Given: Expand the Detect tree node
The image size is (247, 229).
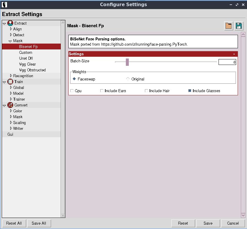Looking at the screenshot, I should [11, 35].
